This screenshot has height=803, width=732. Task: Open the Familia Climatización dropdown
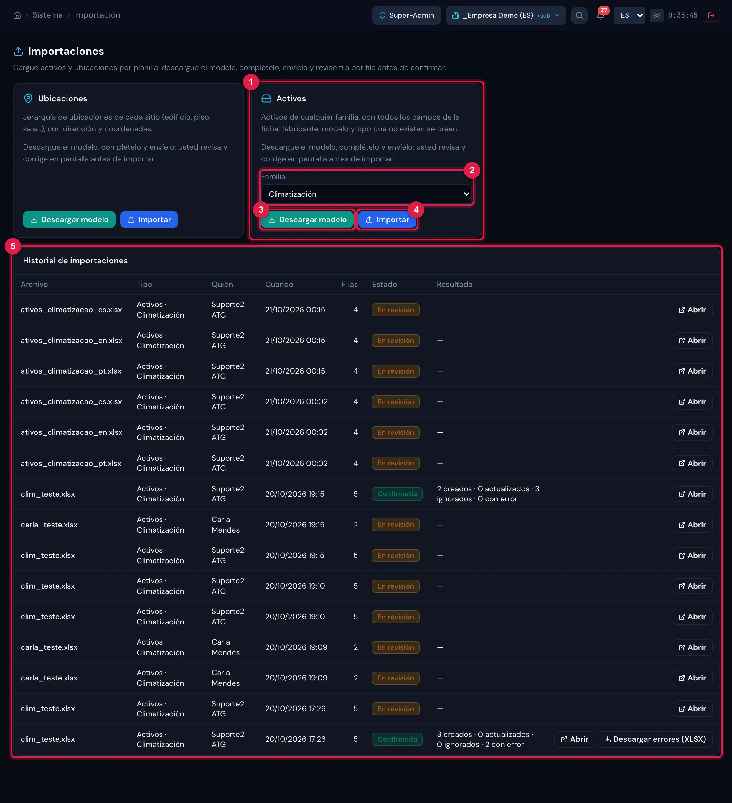point(366,194)
